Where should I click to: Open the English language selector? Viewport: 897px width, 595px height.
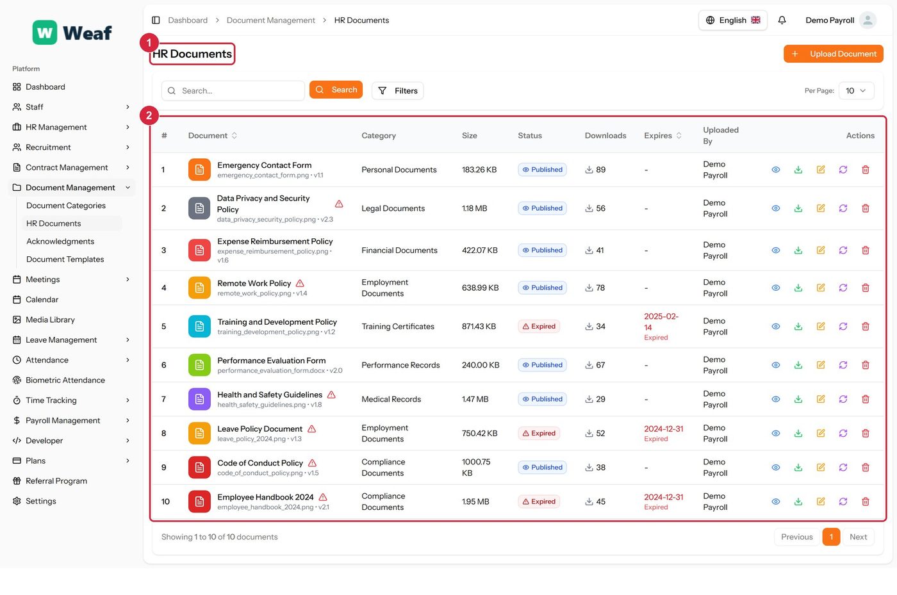(x=732, y=20)
